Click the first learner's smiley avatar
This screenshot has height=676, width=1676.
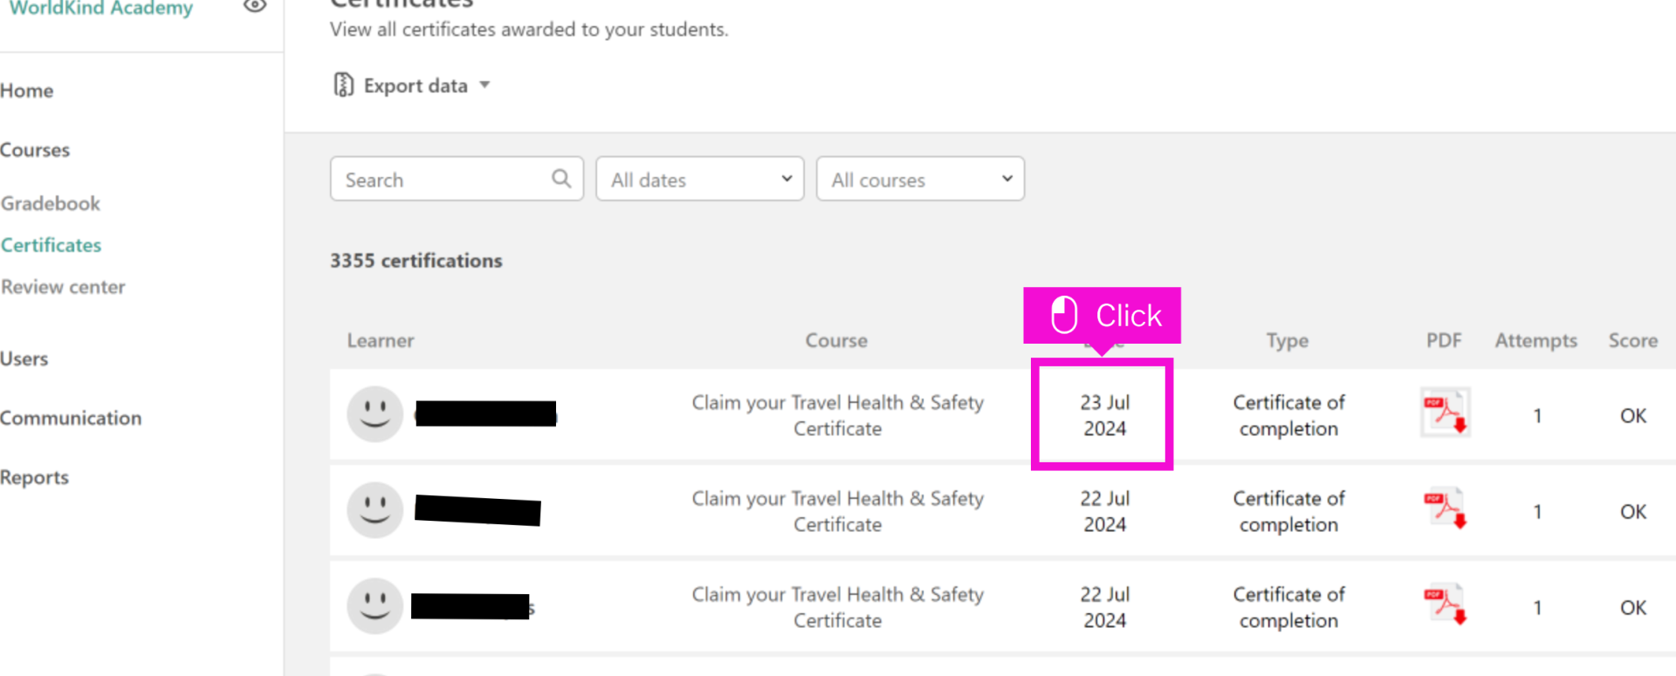[374, 414]
